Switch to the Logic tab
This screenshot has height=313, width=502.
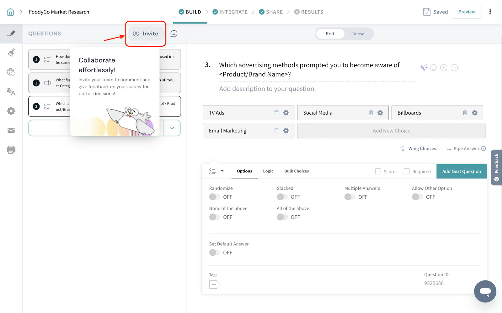(268, 171)
